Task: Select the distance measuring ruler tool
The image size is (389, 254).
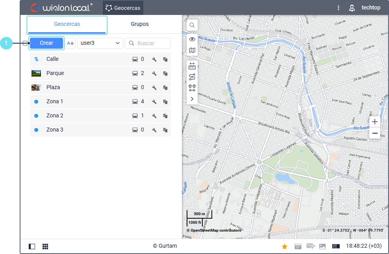Action: pos(192,66)
